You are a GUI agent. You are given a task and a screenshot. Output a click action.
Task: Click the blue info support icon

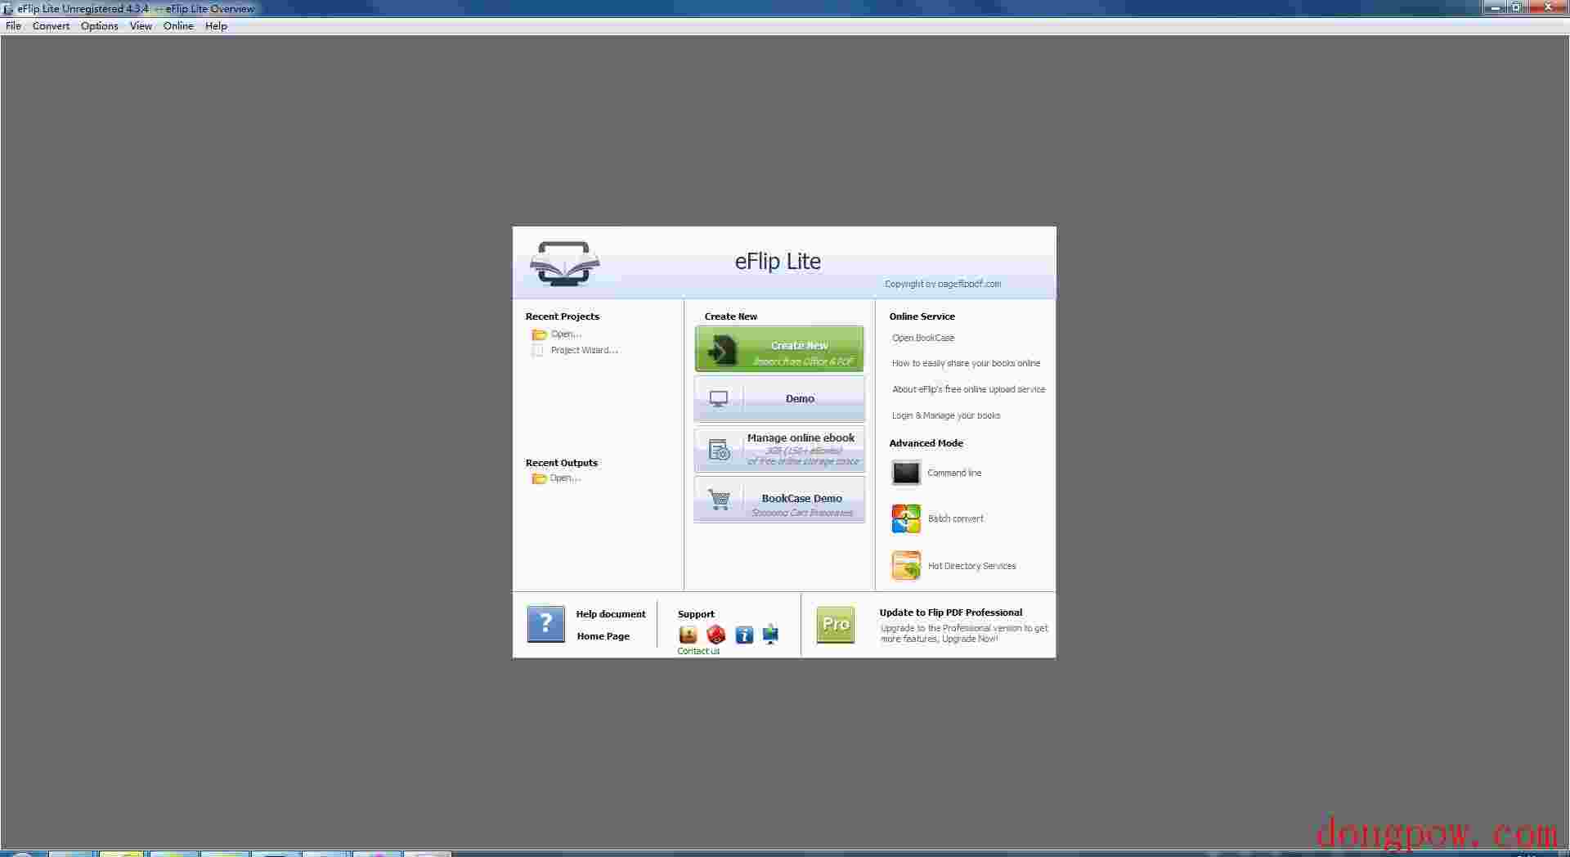[744, 635]
